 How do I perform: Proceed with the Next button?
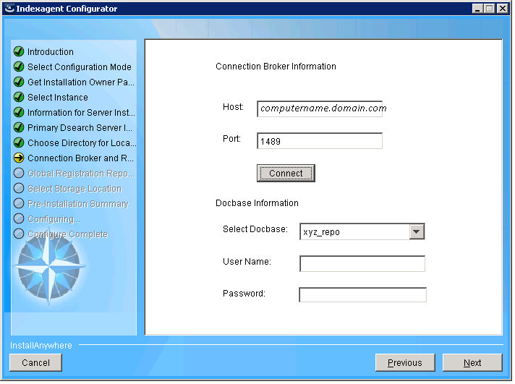472,362
